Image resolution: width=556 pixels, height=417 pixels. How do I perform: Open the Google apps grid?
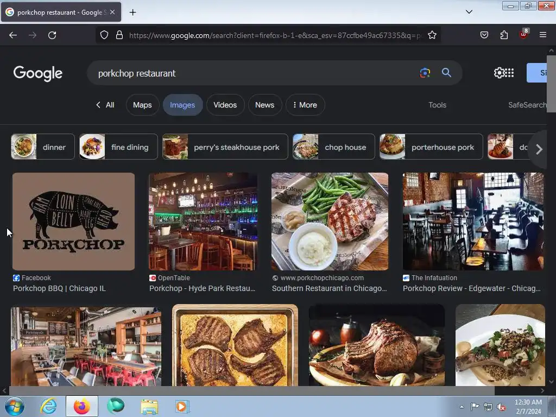coord(509,73)
